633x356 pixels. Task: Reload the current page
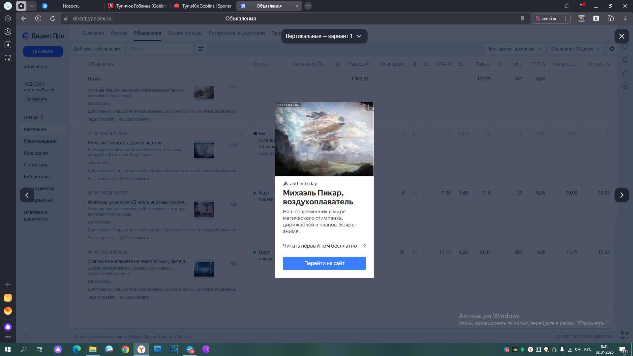point(53,19)
